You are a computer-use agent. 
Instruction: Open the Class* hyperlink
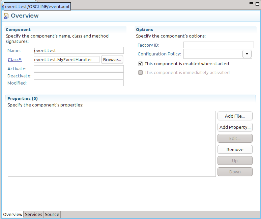14,60
